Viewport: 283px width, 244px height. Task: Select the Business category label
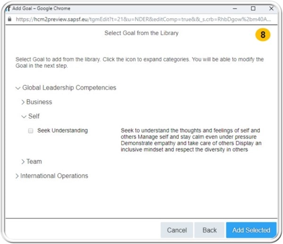39,102
